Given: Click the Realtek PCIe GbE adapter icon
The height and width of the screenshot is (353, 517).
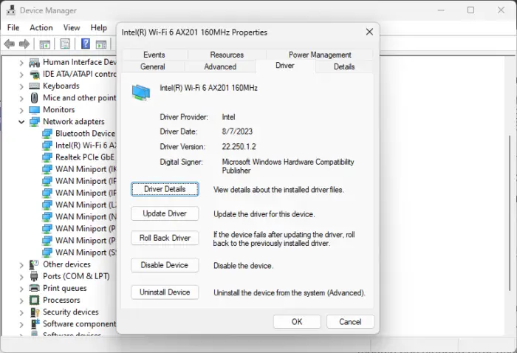Looking at the screenshot, I should (x=47, y=157).
